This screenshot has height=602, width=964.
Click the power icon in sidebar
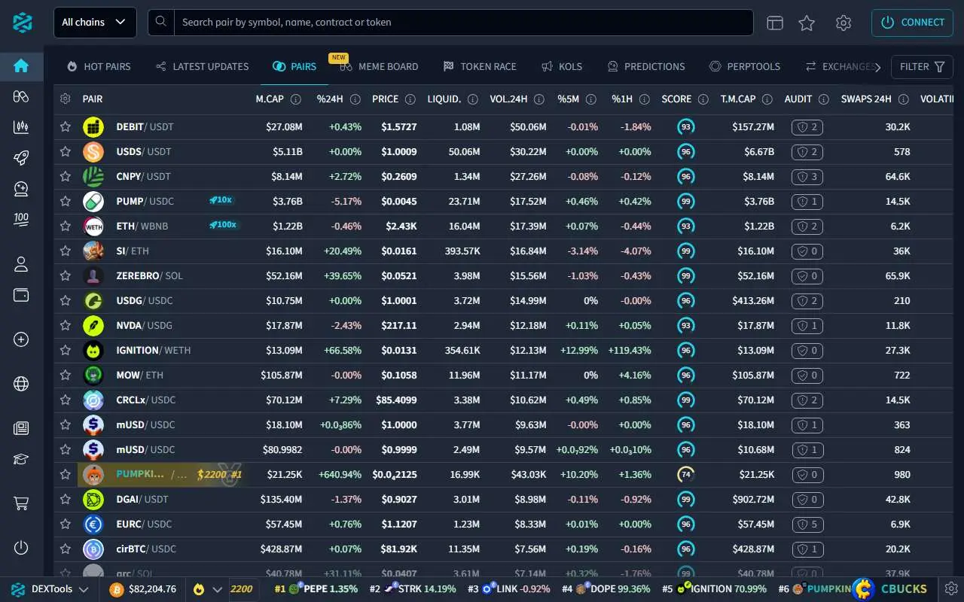pyautogui.click(x=21, y=548)
